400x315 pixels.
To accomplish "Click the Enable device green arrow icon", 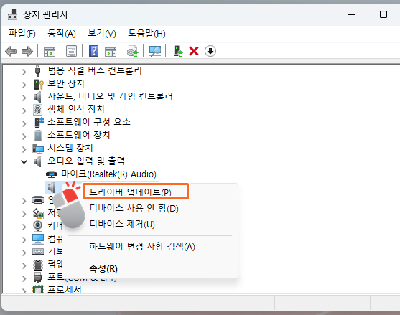I will point(178,51).
